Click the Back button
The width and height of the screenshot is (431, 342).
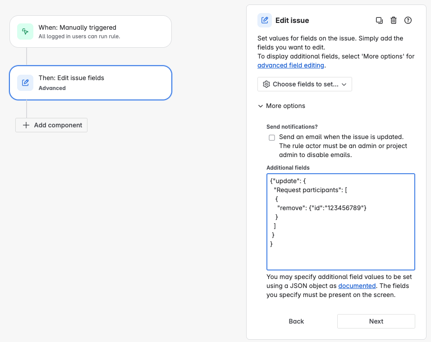click(296, 321)
